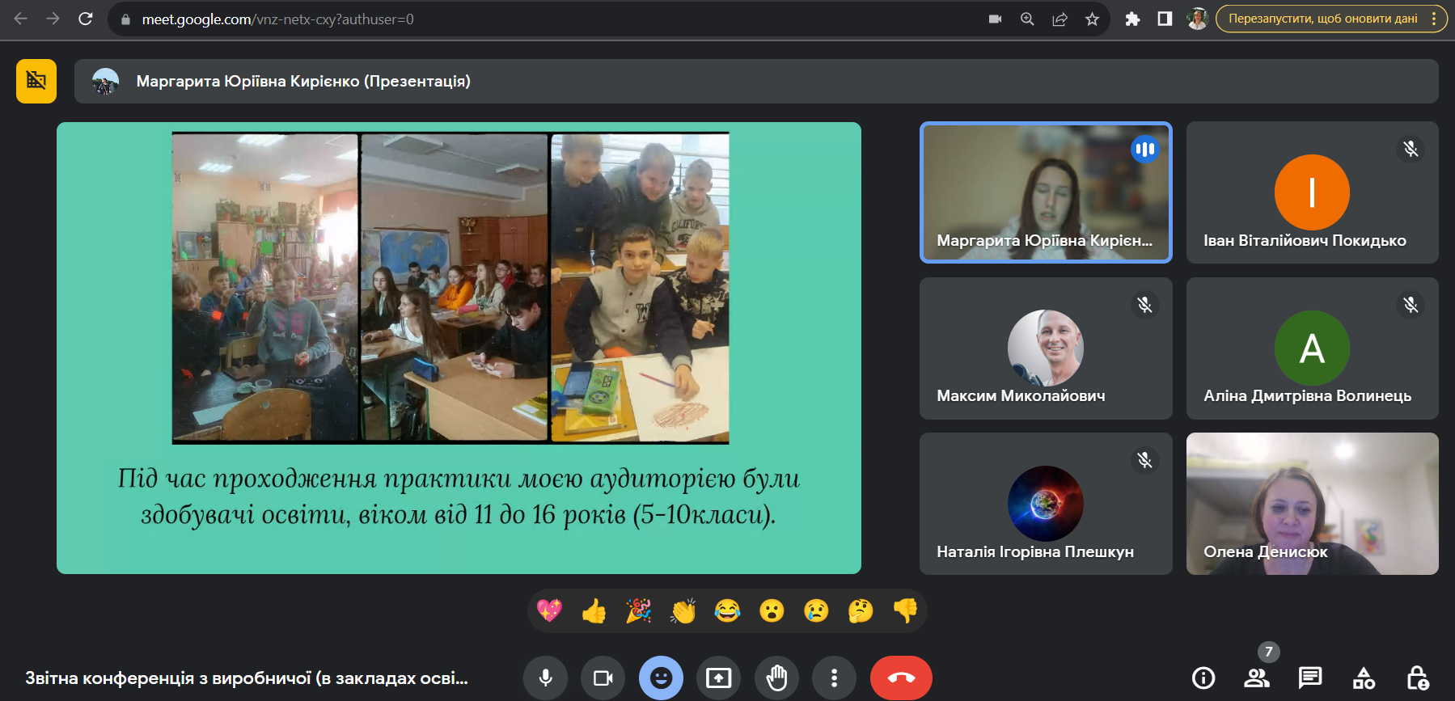The height and width of the screenshot is (701, 1455).
Task: Raise your hand in the meeting
Action: (776, 678)
